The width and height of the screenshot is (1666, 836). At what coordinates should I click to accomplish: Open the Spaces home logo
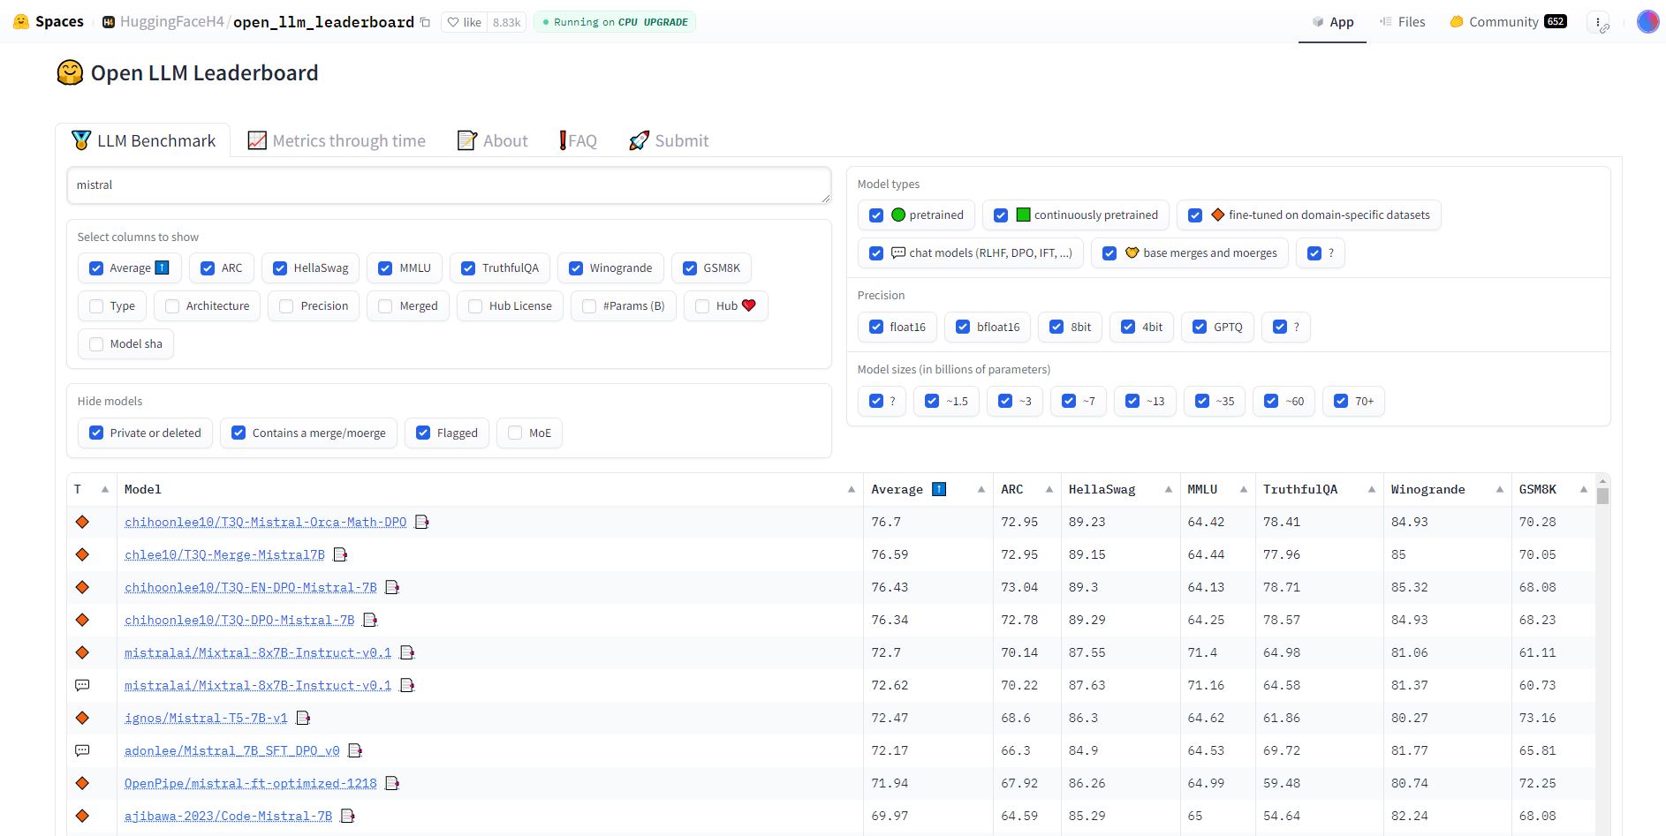[49, 22]
